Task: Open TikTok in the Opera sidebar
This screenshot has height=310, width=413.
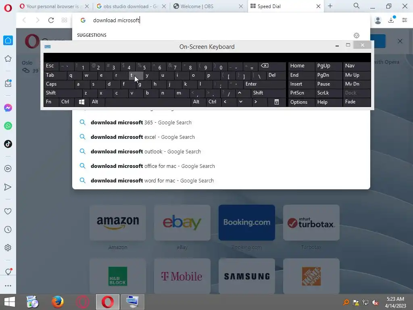Action: pyautogui.click(x=8, y=144)
